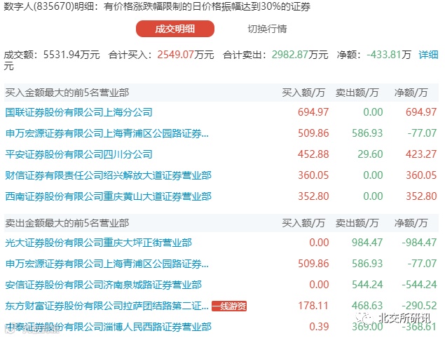The image size is (445, 338).
Task: Click net amount -544.24 in 安信证券 row
Action: click(419, 285)
